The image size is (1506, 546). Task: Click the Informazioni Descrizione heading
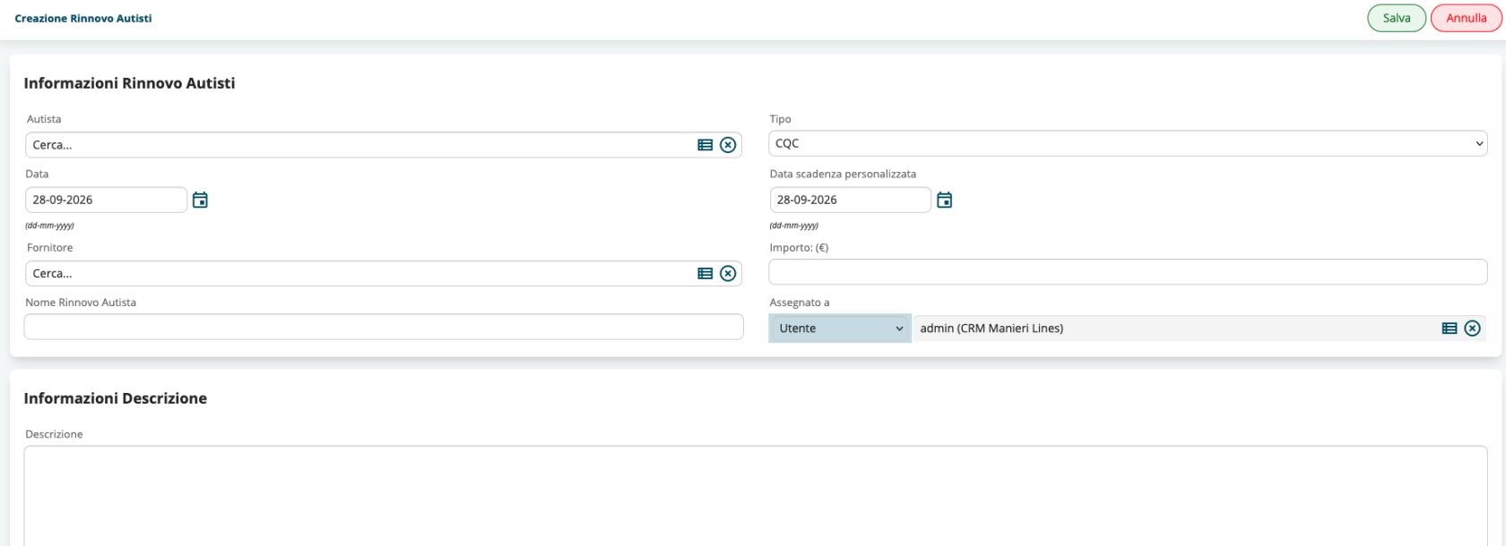coord(115,398)
